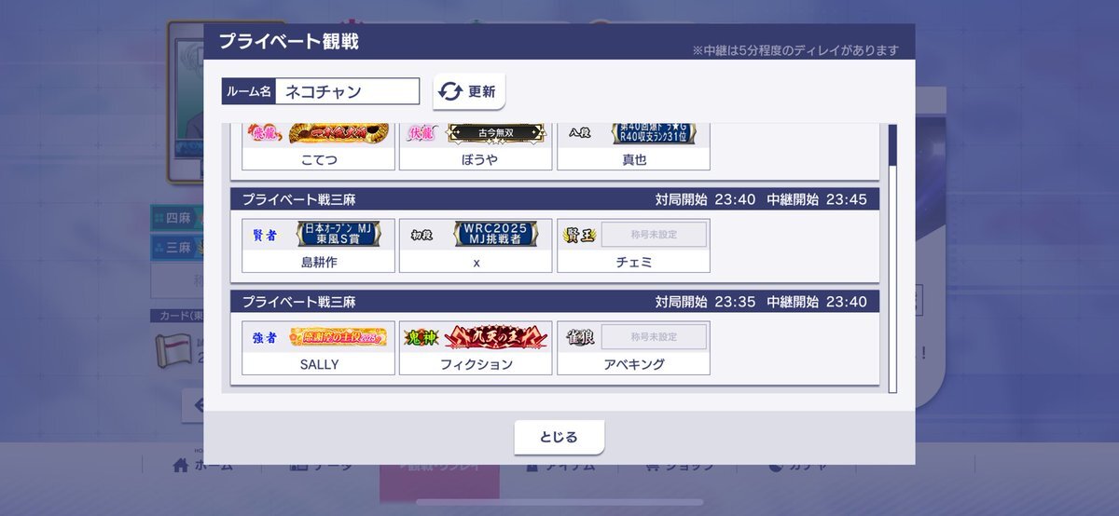Click the 更新 refresh button

tap(469, 91)
